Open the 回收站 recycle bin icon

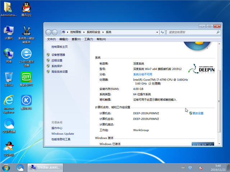coord(9,79)
